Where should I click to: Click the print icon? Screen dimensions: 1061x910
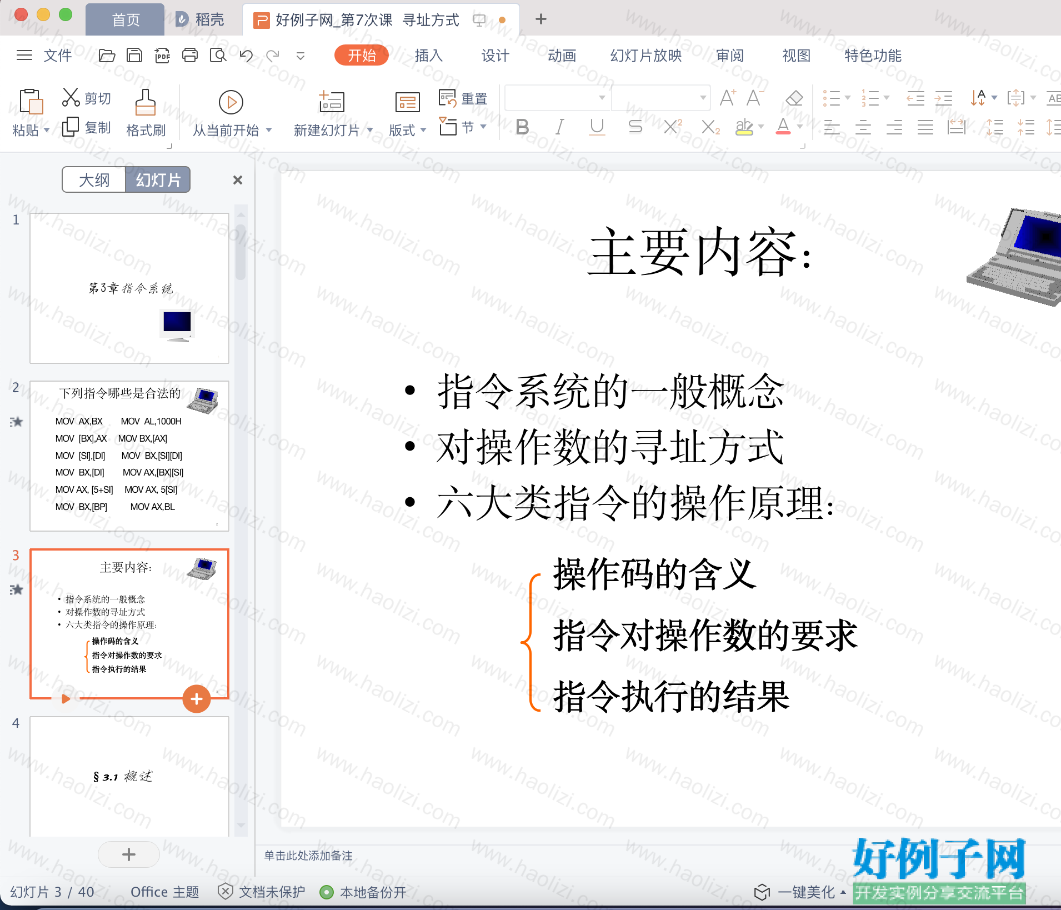click(190, 56)
